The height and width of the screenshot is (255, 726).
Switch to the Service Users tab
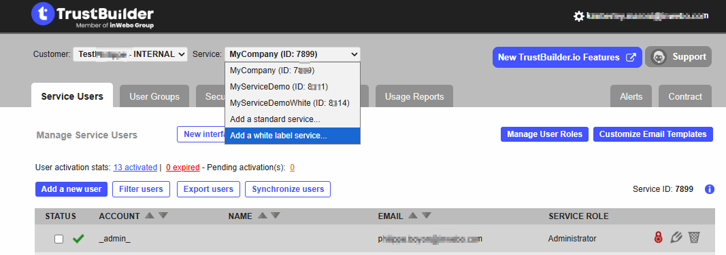(x=72, y=96)
